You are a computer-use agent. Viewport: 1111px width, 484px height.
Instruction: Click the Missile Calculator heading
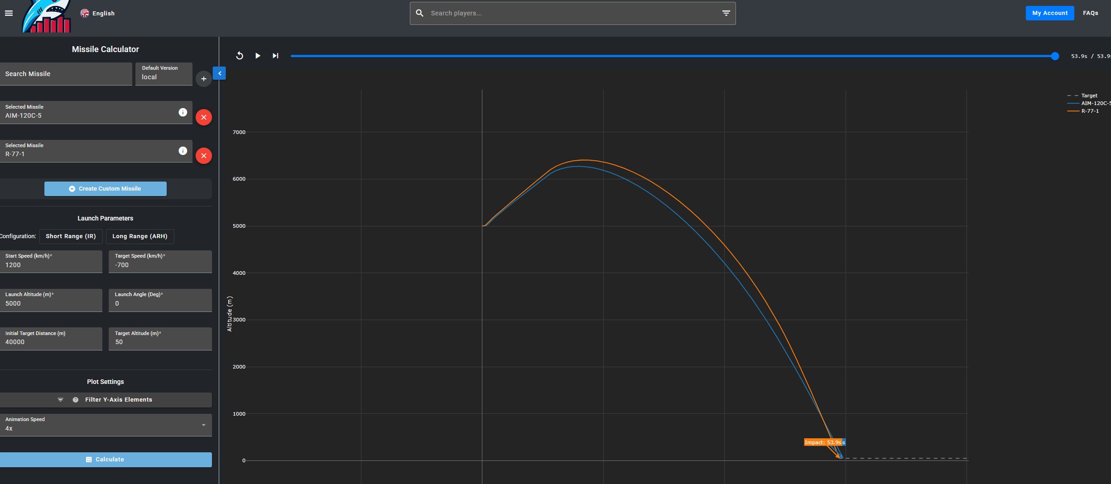106,49
